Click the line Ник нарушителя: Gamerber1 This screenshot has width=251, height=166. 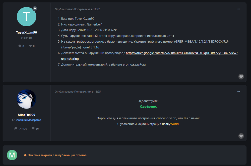click(x=82, y=24)
